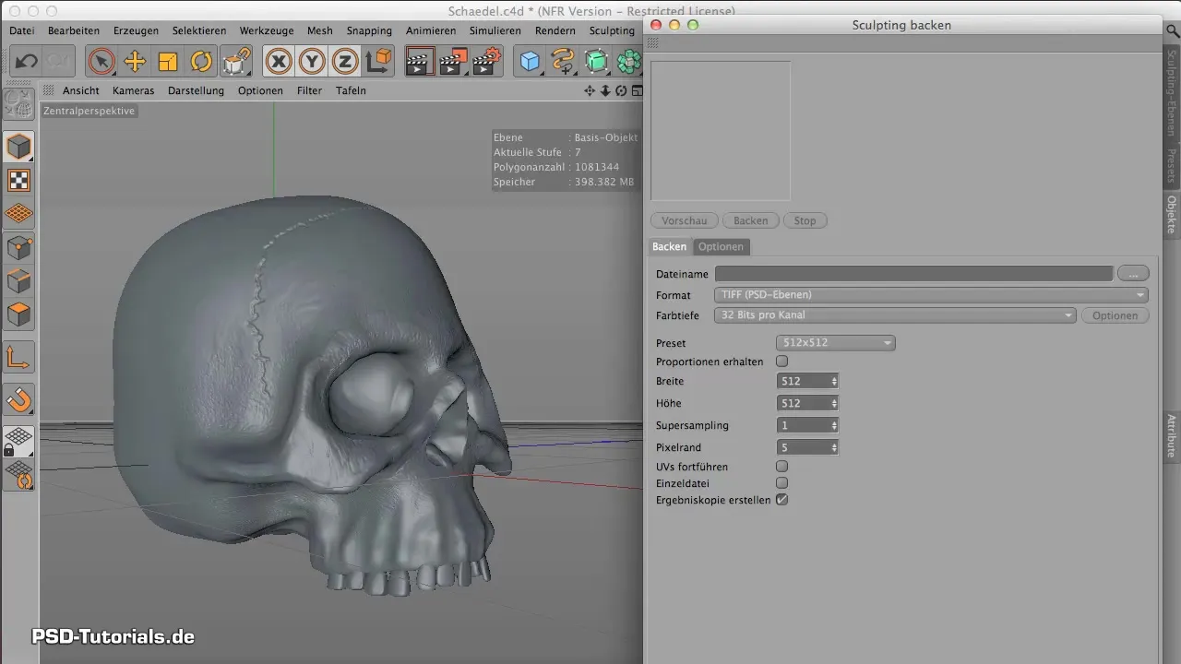
Task: Open the Preset 512x512 dropdown
Action: 836,343
